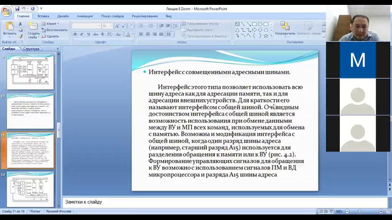The width and height of the screenshot is (392, 220).
Task: Switch to the Показ слайдов tab
Action: (112, 16)
